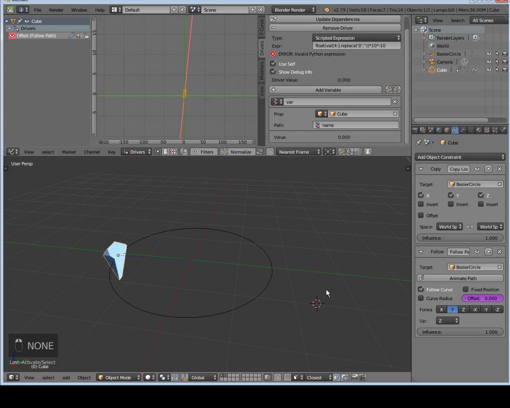
Task: Enable Curve Radius checkbox
Action: point(421,298)
